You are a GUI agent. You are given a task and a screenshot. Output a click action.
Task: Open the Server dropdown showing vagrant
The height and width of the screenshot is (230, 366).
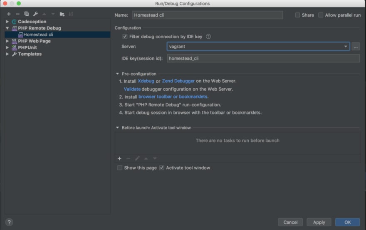(x=258, y=47)
